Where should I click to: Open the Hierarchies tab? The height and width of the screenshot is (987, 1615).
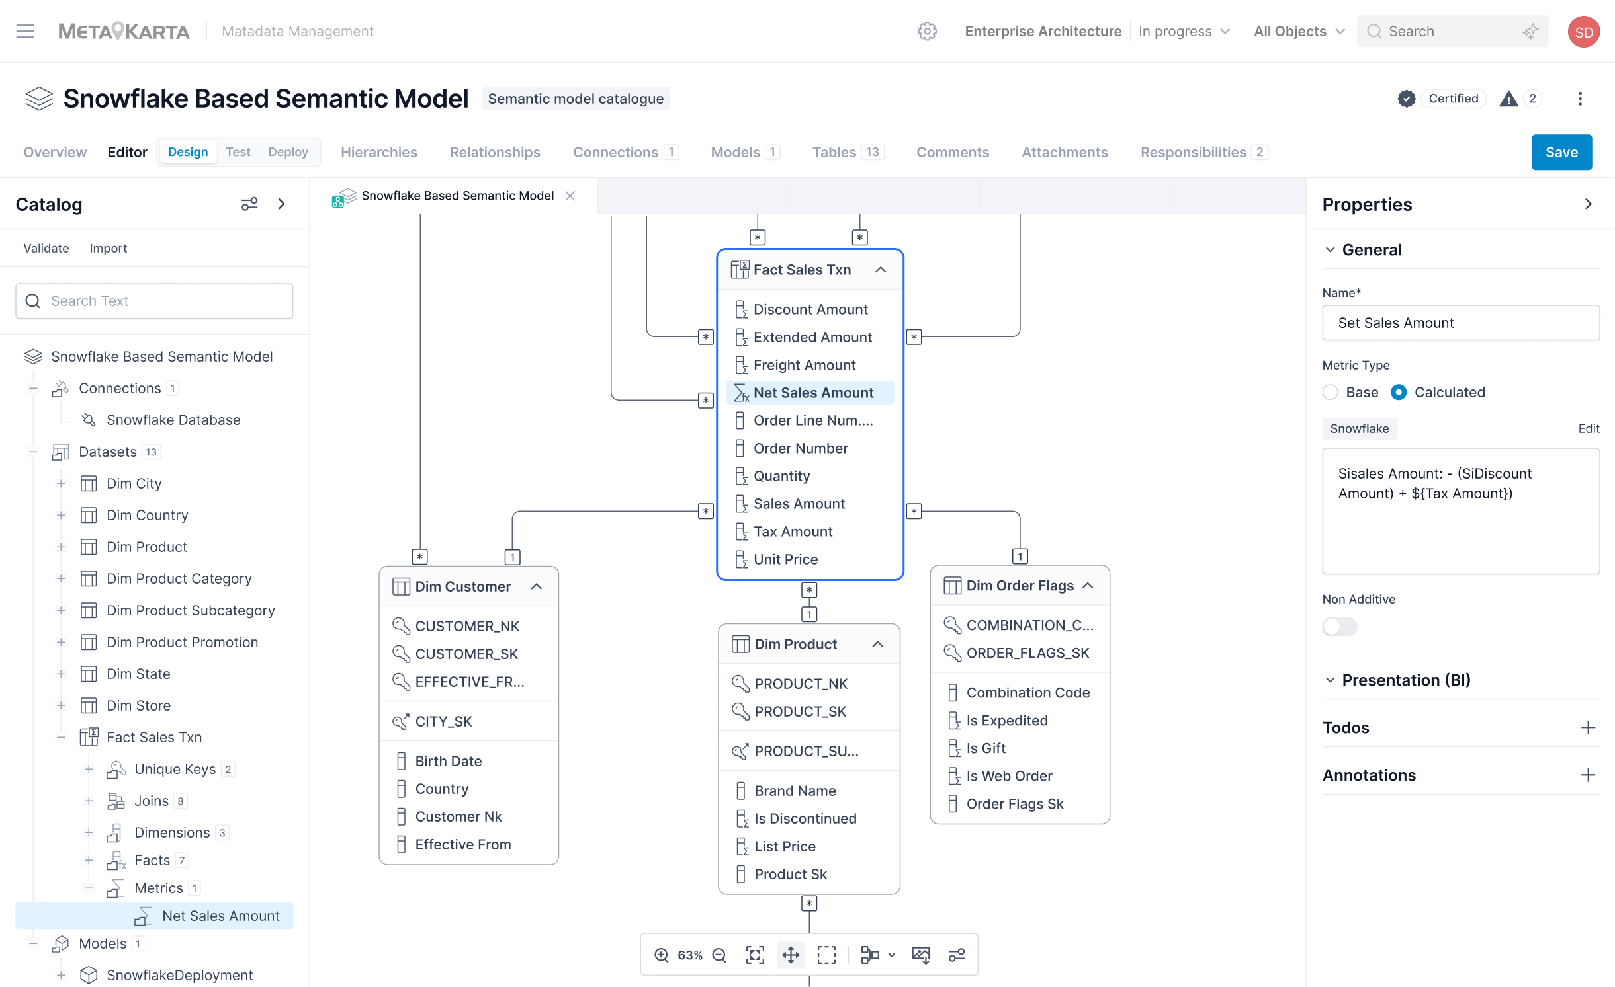tap(379, 152)
